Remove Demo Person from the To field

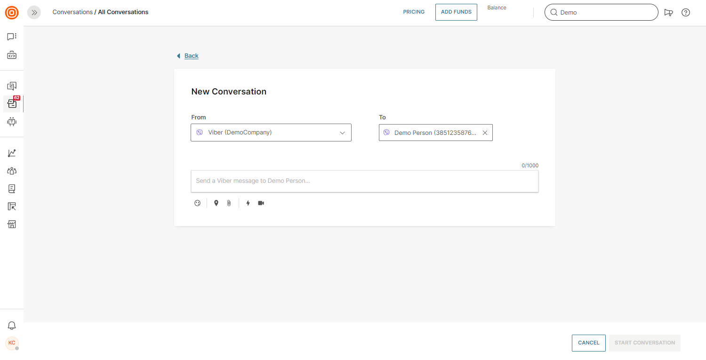tap(485, 133)
